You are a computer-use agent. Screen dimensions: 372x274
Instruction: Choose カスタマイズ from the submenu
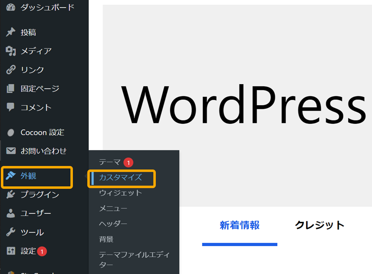point(120,177)
